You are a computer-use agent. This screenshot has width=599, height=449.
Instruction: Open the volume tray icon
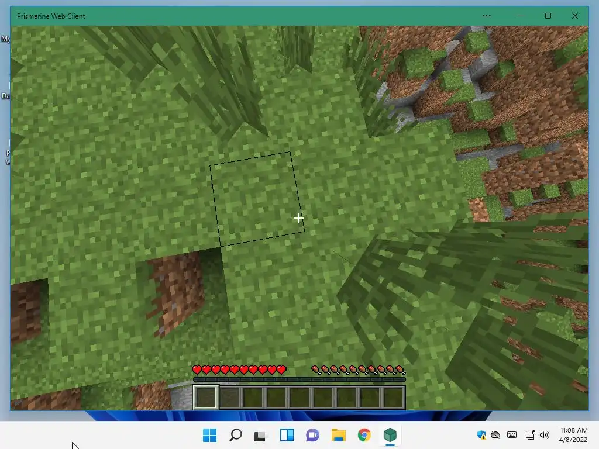pyautogui.click(x=545, y=435)
